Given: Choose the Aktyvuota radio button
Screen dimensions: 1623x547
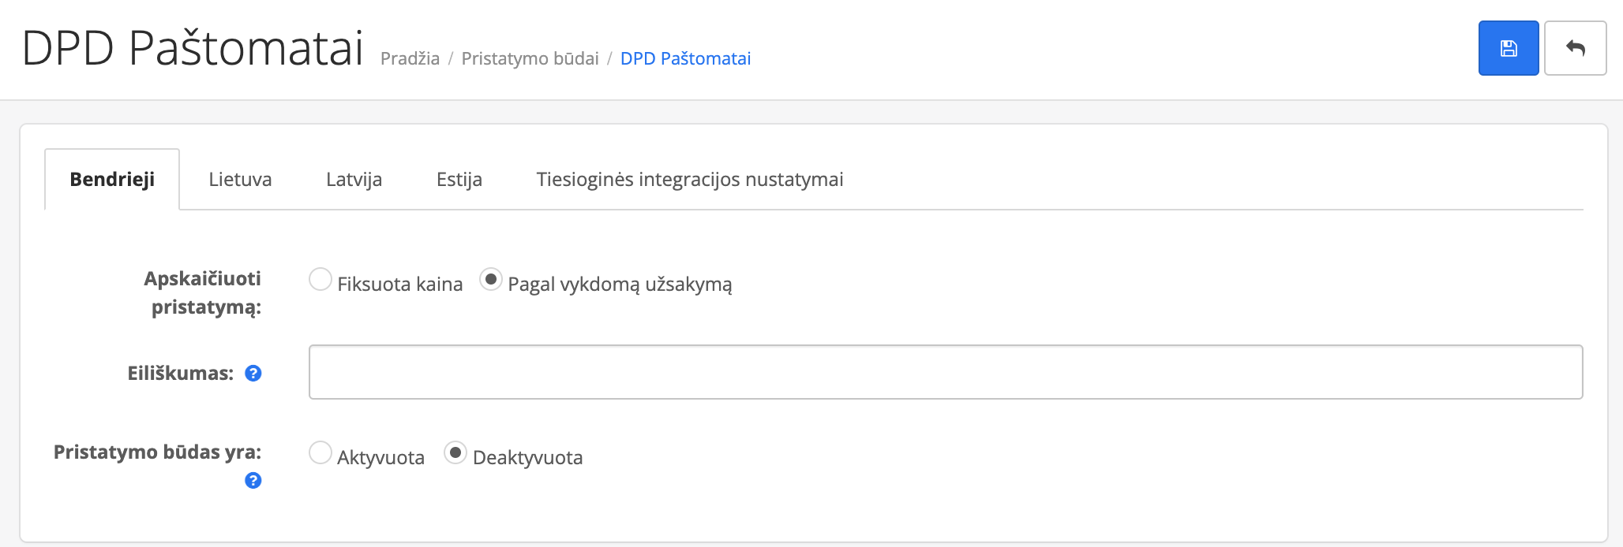Looking at the screenshot, I should coord(320,453).
